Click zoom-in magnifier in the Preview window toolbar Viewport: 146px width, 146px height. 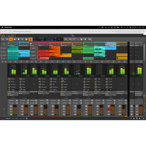(96, 32)
